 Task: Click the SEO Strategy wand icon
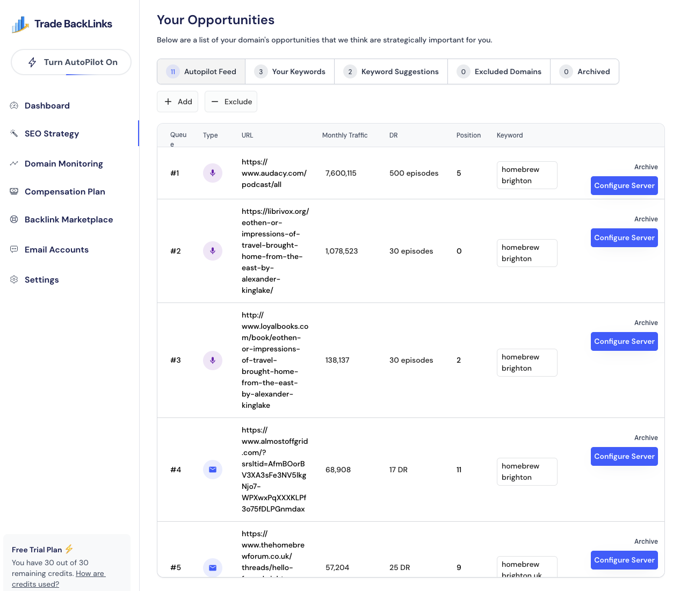pyautogui.click(x=14, y=133)
